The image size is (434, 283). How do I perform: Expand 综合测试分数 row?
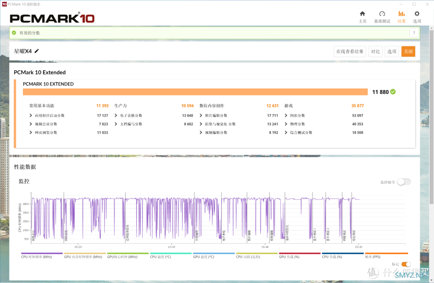286,132
